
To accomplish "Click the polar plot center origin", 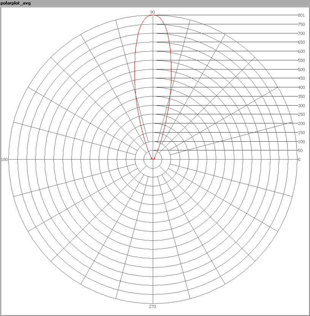I will (153, 159).
